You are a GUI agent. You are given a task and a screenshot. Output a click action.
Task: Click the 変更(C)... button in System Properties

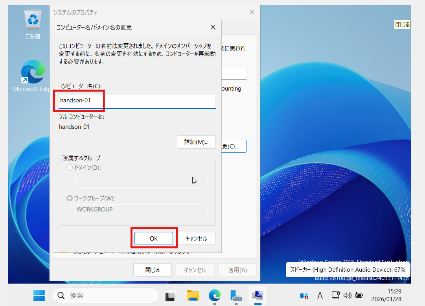point(234,147)
